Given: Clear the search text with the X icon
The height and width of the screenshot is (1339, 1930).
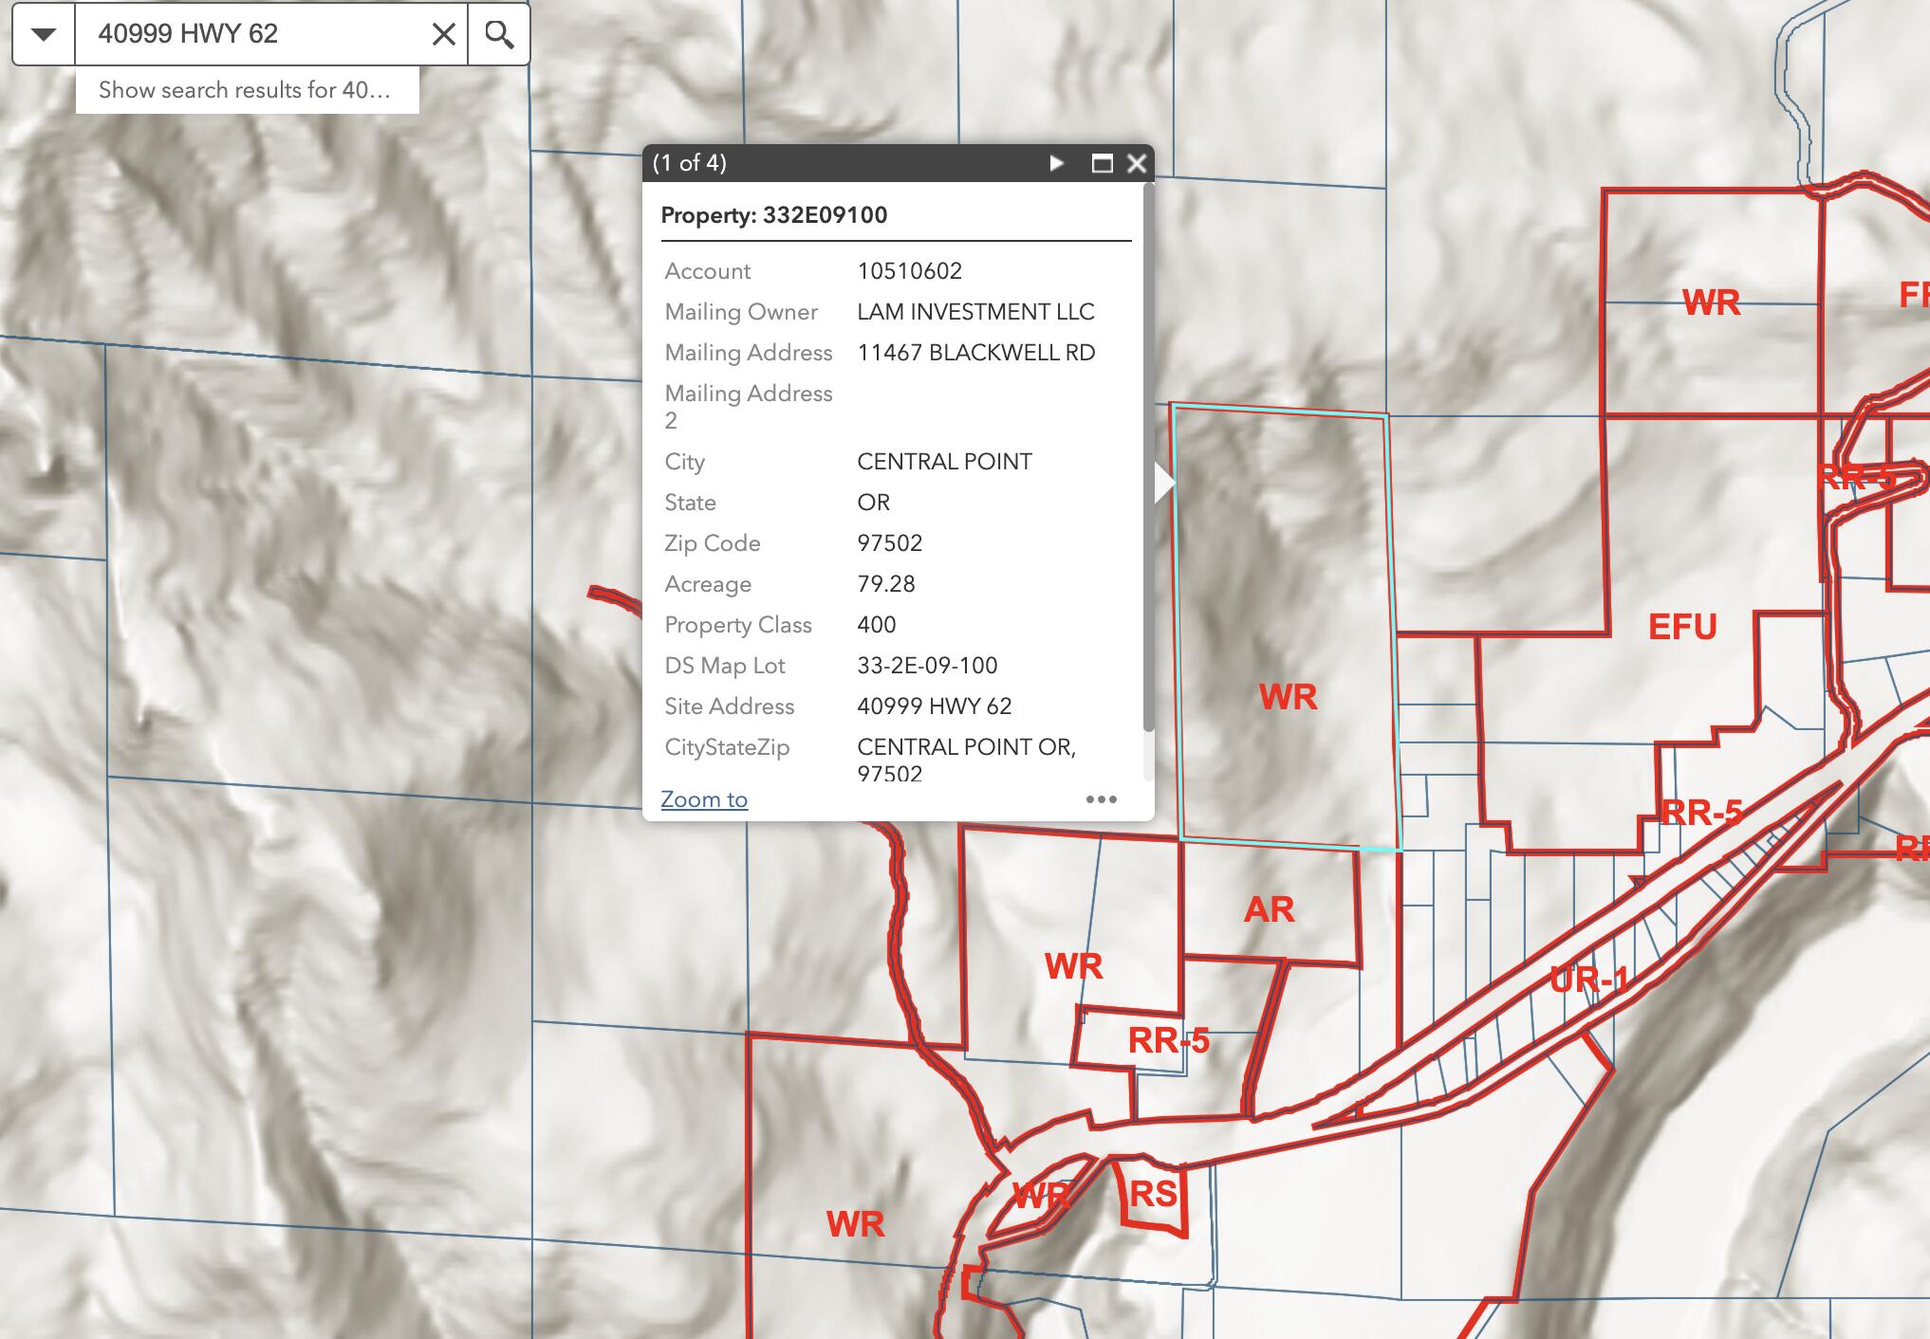Looking at the screenshot, I should tap(443, 35).
